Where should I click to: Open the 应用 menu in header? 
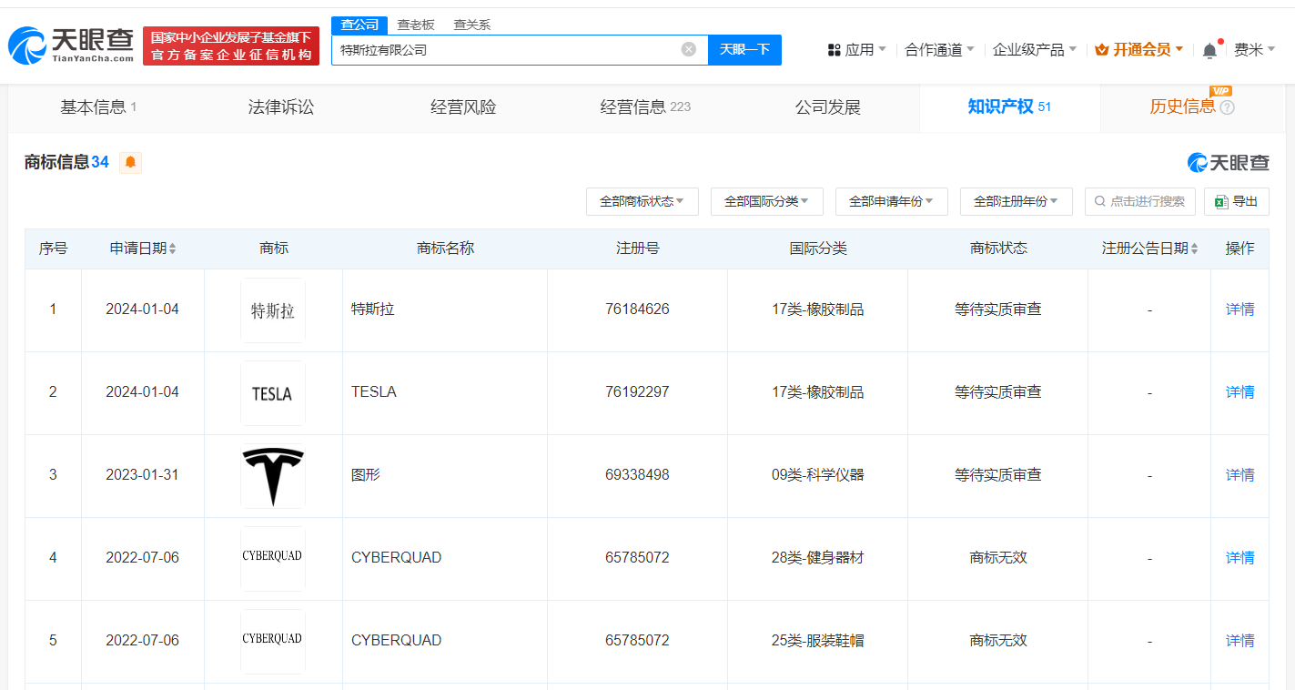point(856,50)
